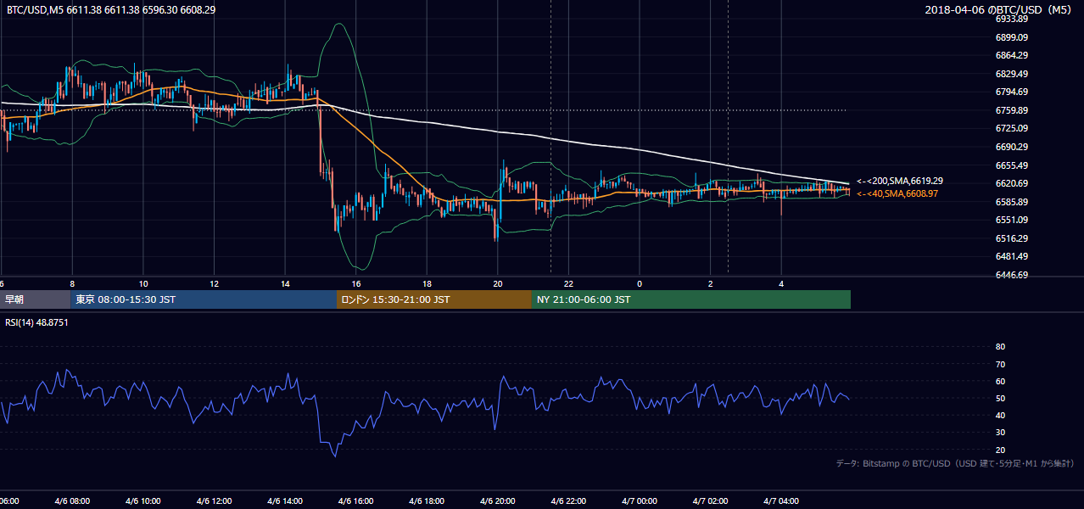Click the 6759.89 price axis label
This screenshot has width=1084, height=509.
(x=1012, y=110)
